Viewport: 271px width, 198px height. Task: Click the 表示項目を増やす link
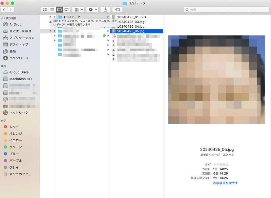coord(225,183)
